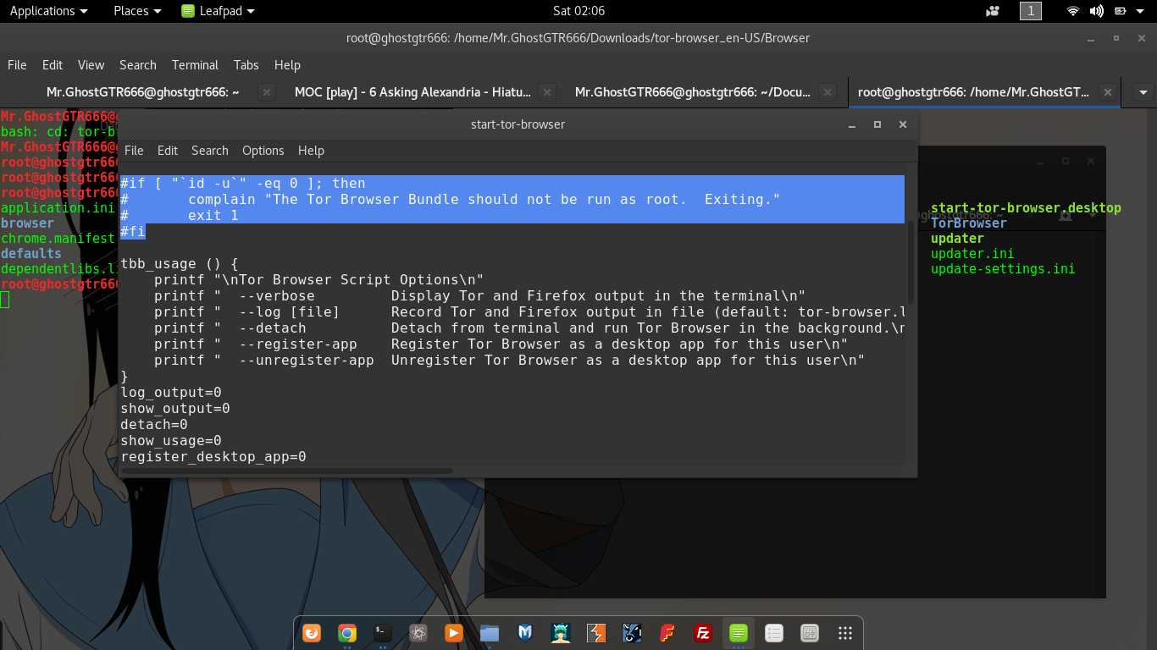
Task: Close the ~/Docu... terminal tab
Action: pos(828,92)
